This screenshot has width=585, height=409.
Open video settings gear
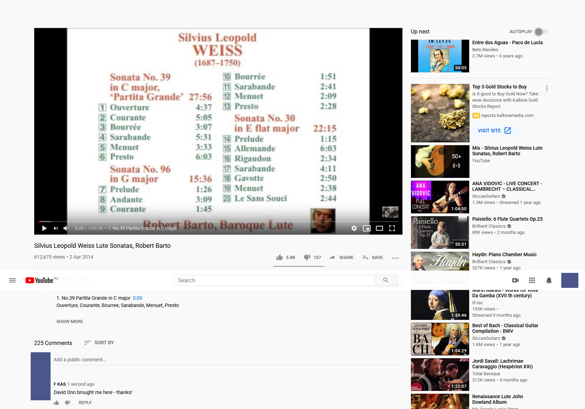click(x=354, y=228)
